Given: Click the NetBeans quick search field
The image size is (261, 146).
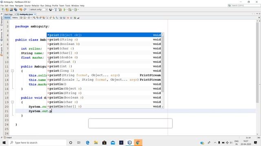Looking at the screenshot, I should pyautogui.click(x=244, y=5).
